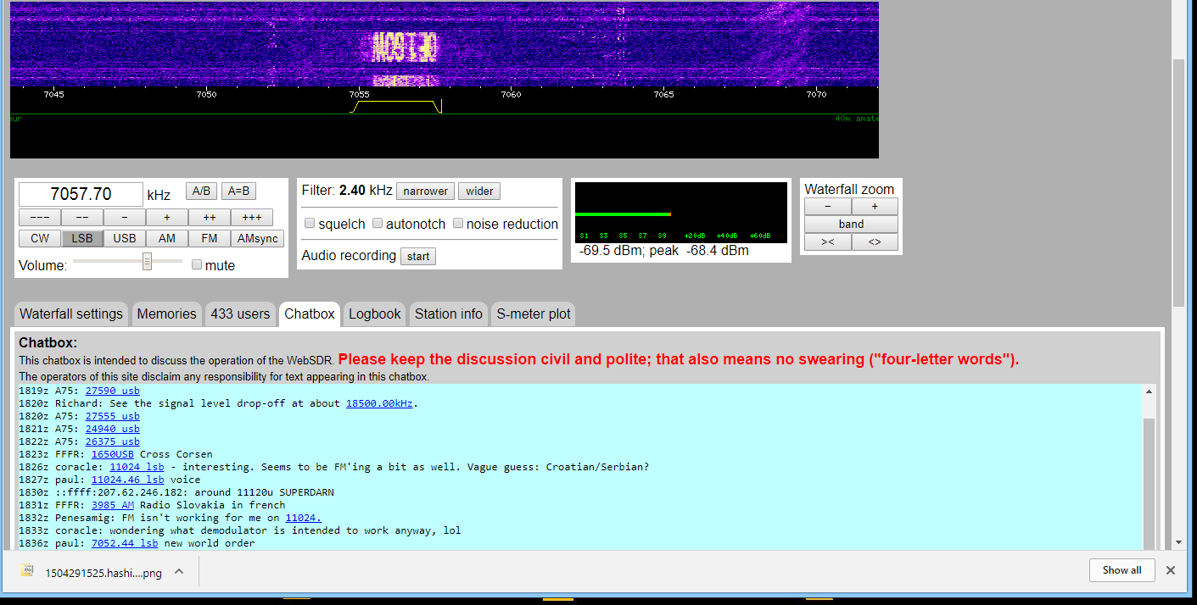Step frequency down with the --- button
The width and height of the screenshot is (1197, 605).
(x=40, y=217)
